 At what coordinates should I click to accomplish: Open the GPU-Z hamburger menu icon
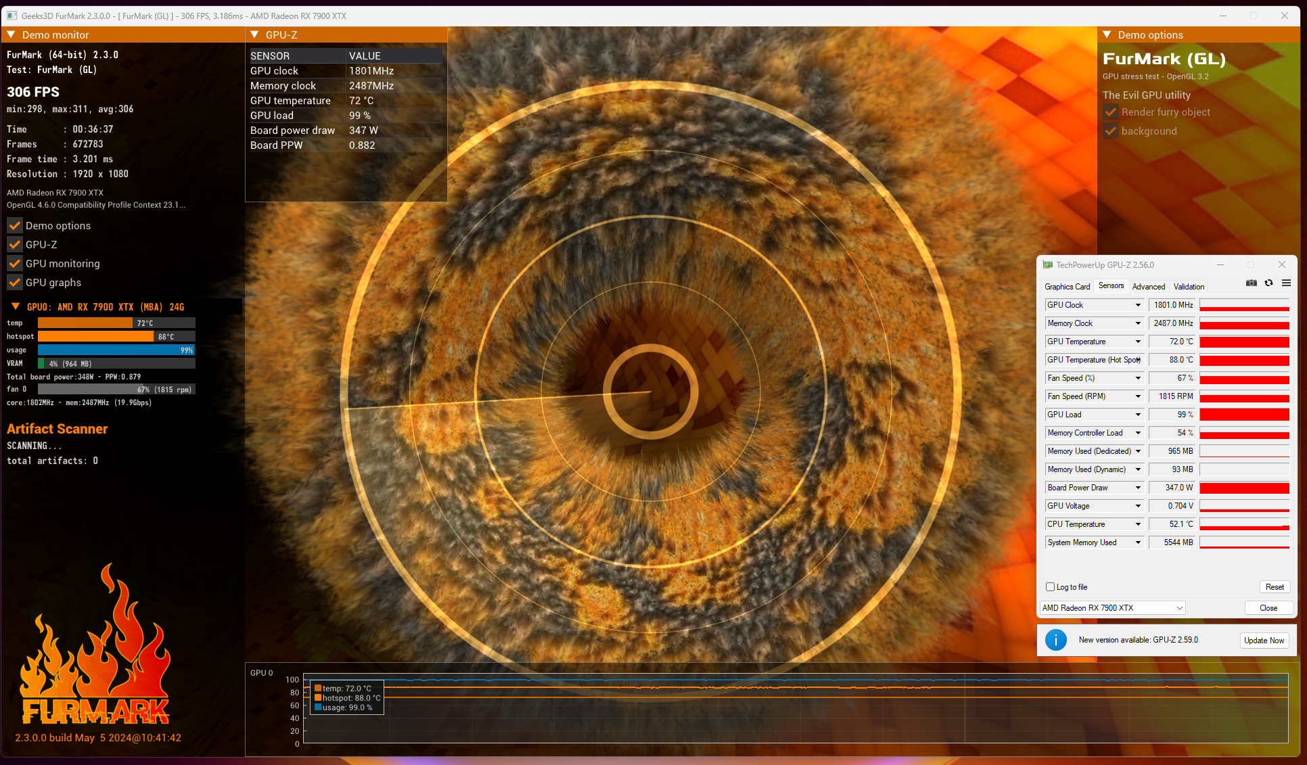click(x=1286, y=283)
